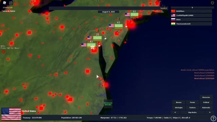Click the top news ticker bar
Viewport: 217px width, 122px height.
[108, 8]
